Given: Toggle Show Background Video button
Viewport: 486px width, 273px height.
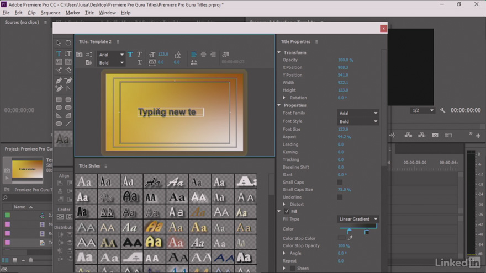Looking at the screenshot, I should coord(225,55).
